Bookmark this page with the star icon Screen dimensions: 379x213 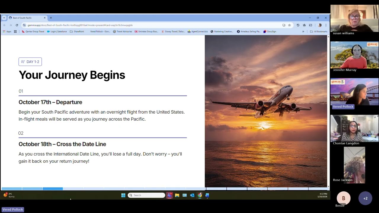point(289,25)
